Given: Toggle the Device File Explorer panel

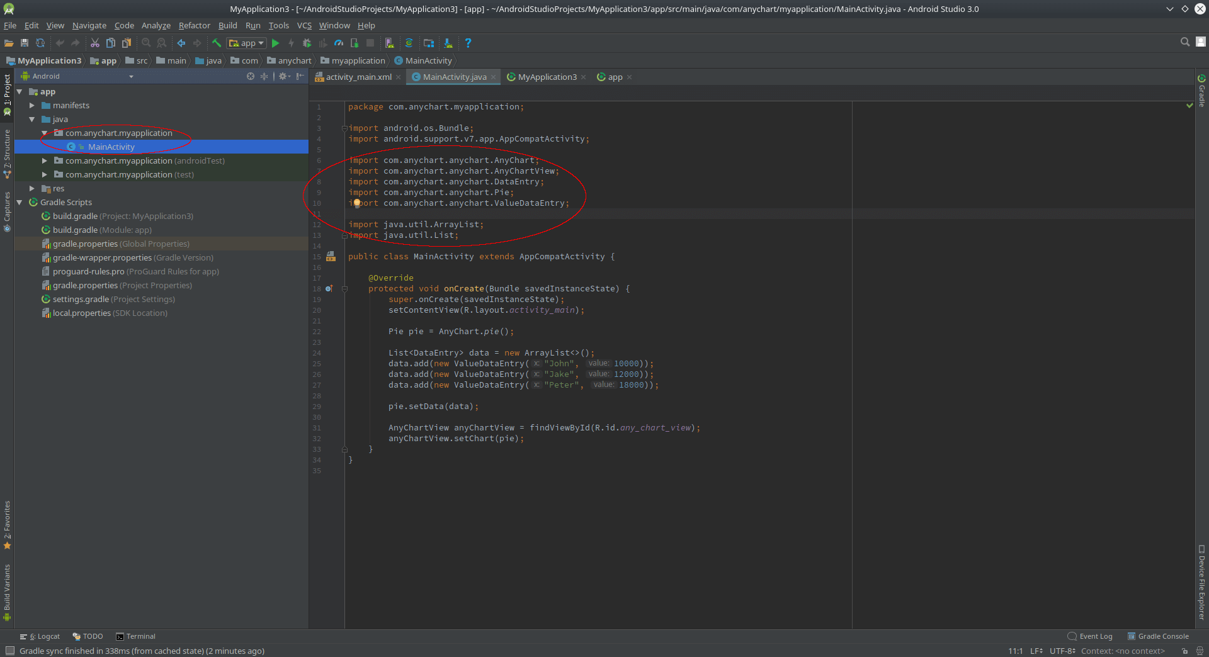Looking at the screenshot, I should tap(1201, 582).
